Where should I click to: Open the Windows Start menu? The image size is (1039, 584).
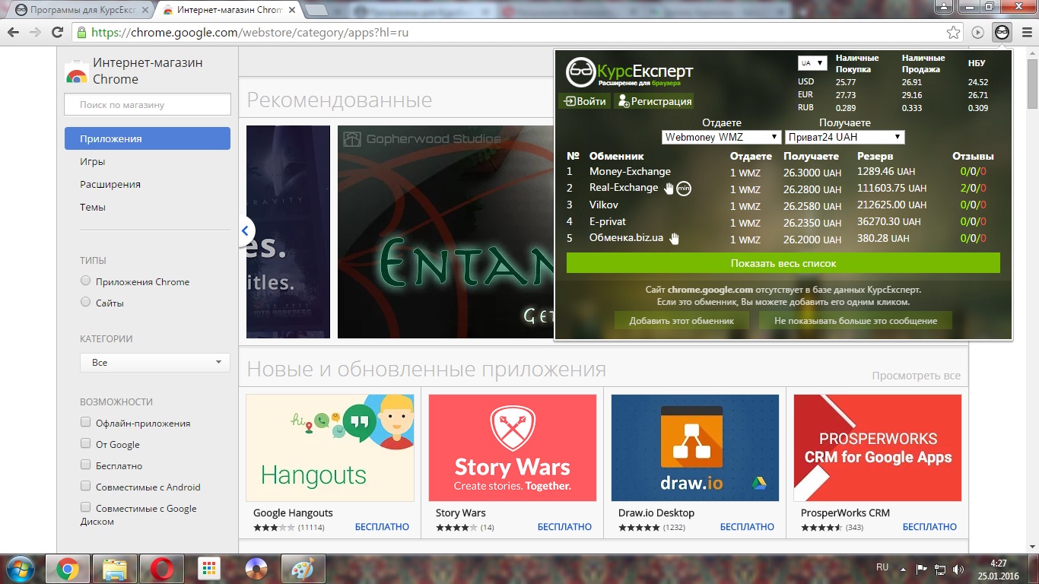click(x=21, y=569)
